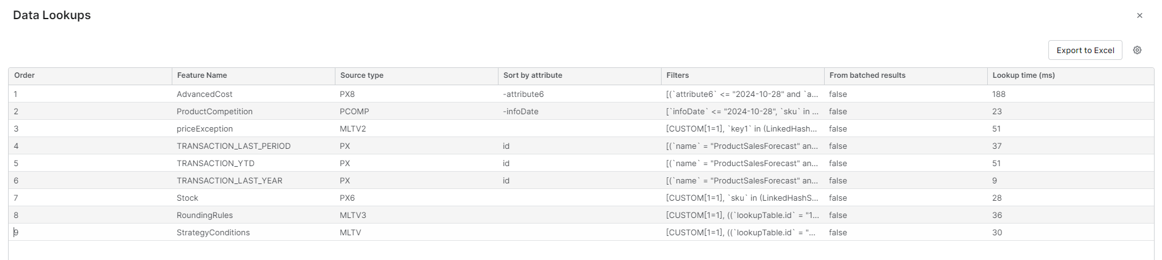1162x260 pixels.
Task: Click the Filters column header
Action: coord(678,75)
